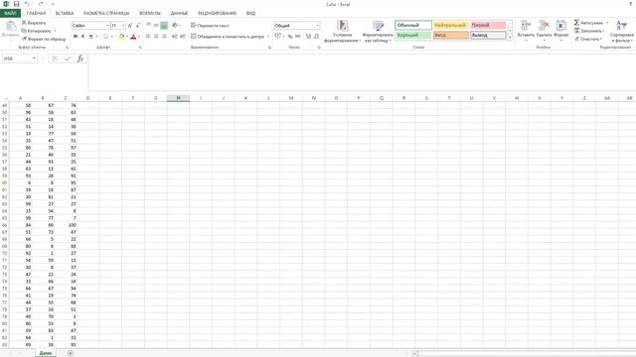Align text to middle of cell
This screenshot has height=357, width=636.
pyautogui.click(x=156, y=26)
